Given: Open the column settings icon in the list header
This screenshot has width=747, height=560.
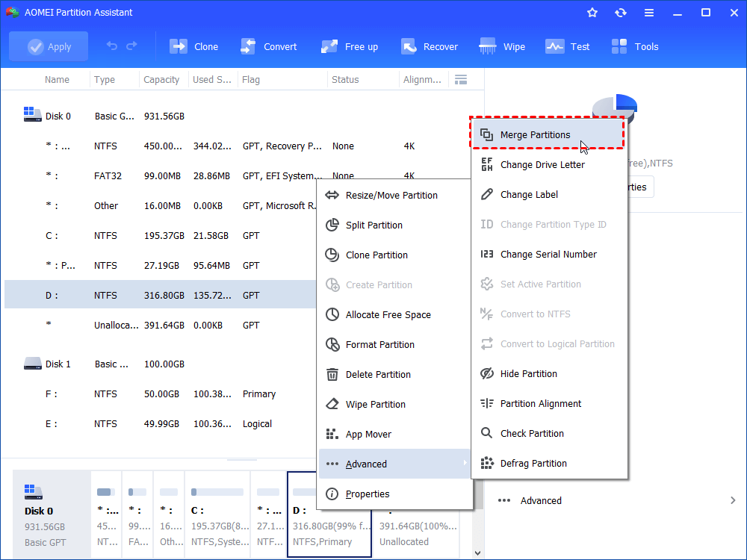Looking at the screenshot, I should [x=461, y=79].
